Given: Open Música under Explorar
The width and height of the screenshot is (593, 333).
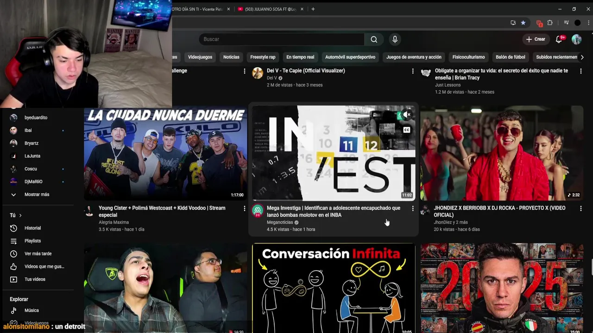Looking at the screenshot, I should click(x=38, y=310).
